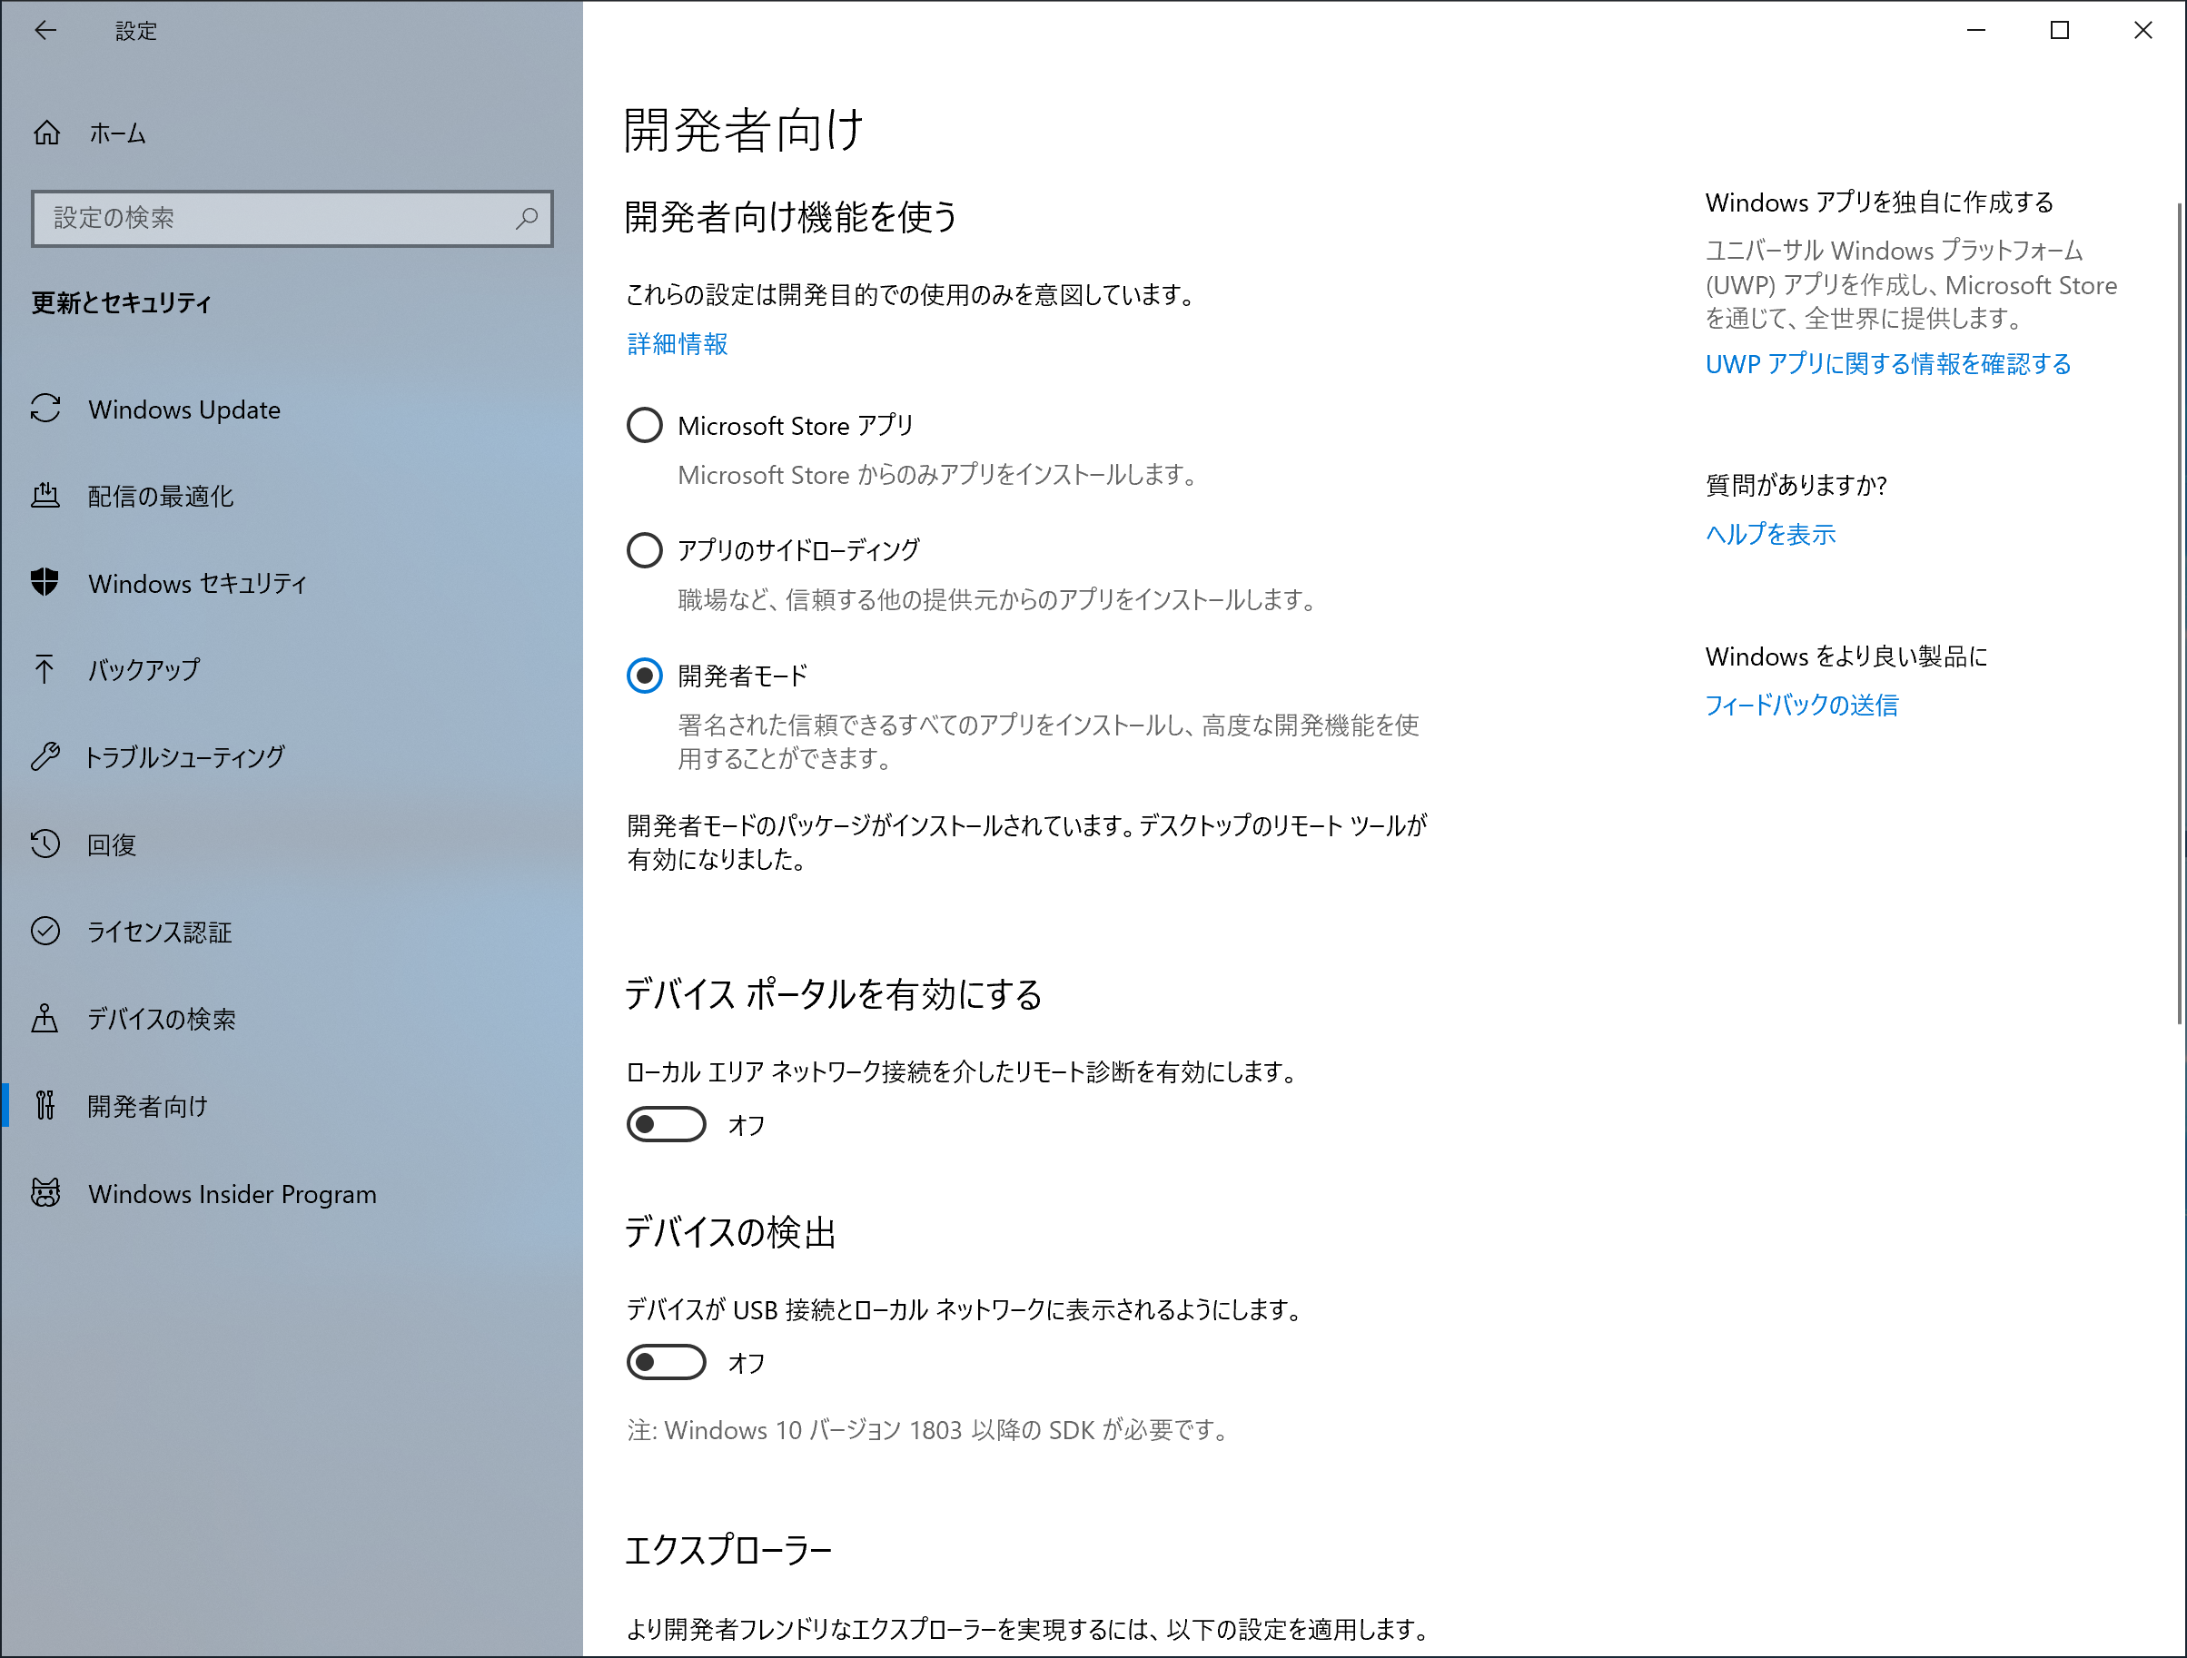Click the Windows Insider Program cat icon
The height and width of the screenshot is (1658, 2187).
click(x=45, y=1193)
